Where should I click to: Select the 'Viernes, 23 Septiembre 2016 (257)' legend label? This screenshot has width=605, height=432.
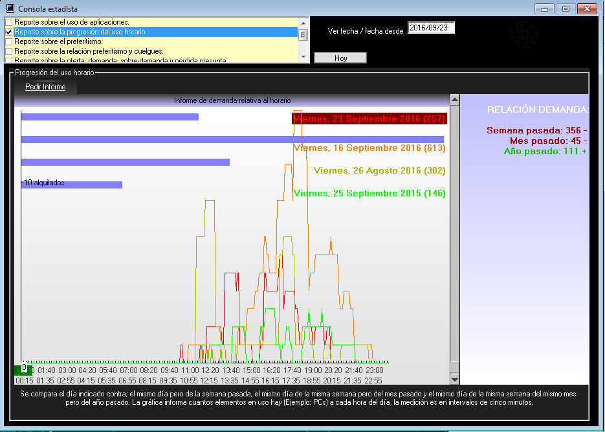click(369, 119)
